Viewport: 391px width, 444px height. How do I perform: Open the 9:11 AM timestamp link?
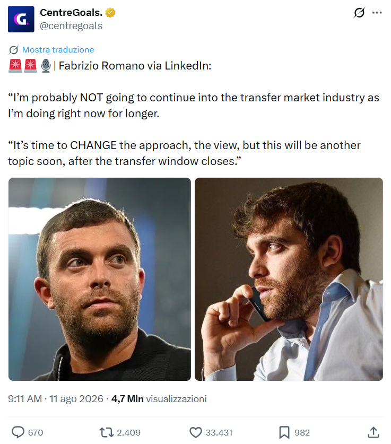tap(56, 399)
